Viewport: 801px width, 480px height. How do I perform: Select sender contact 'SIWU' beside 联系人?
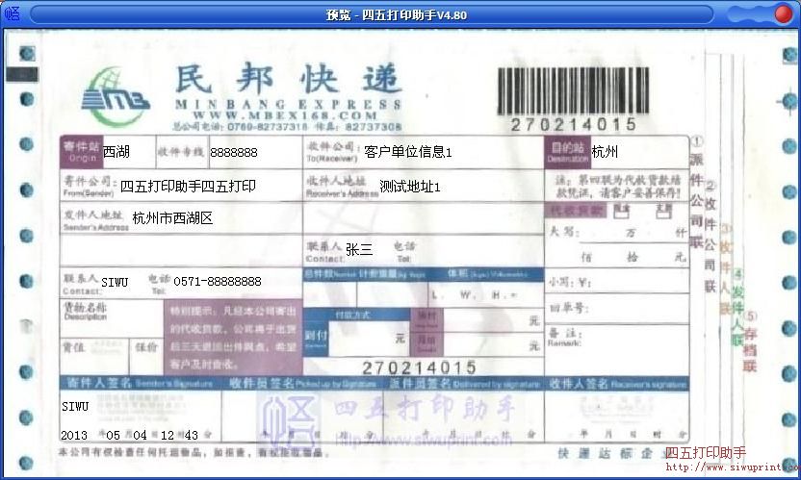coord(115,282)
